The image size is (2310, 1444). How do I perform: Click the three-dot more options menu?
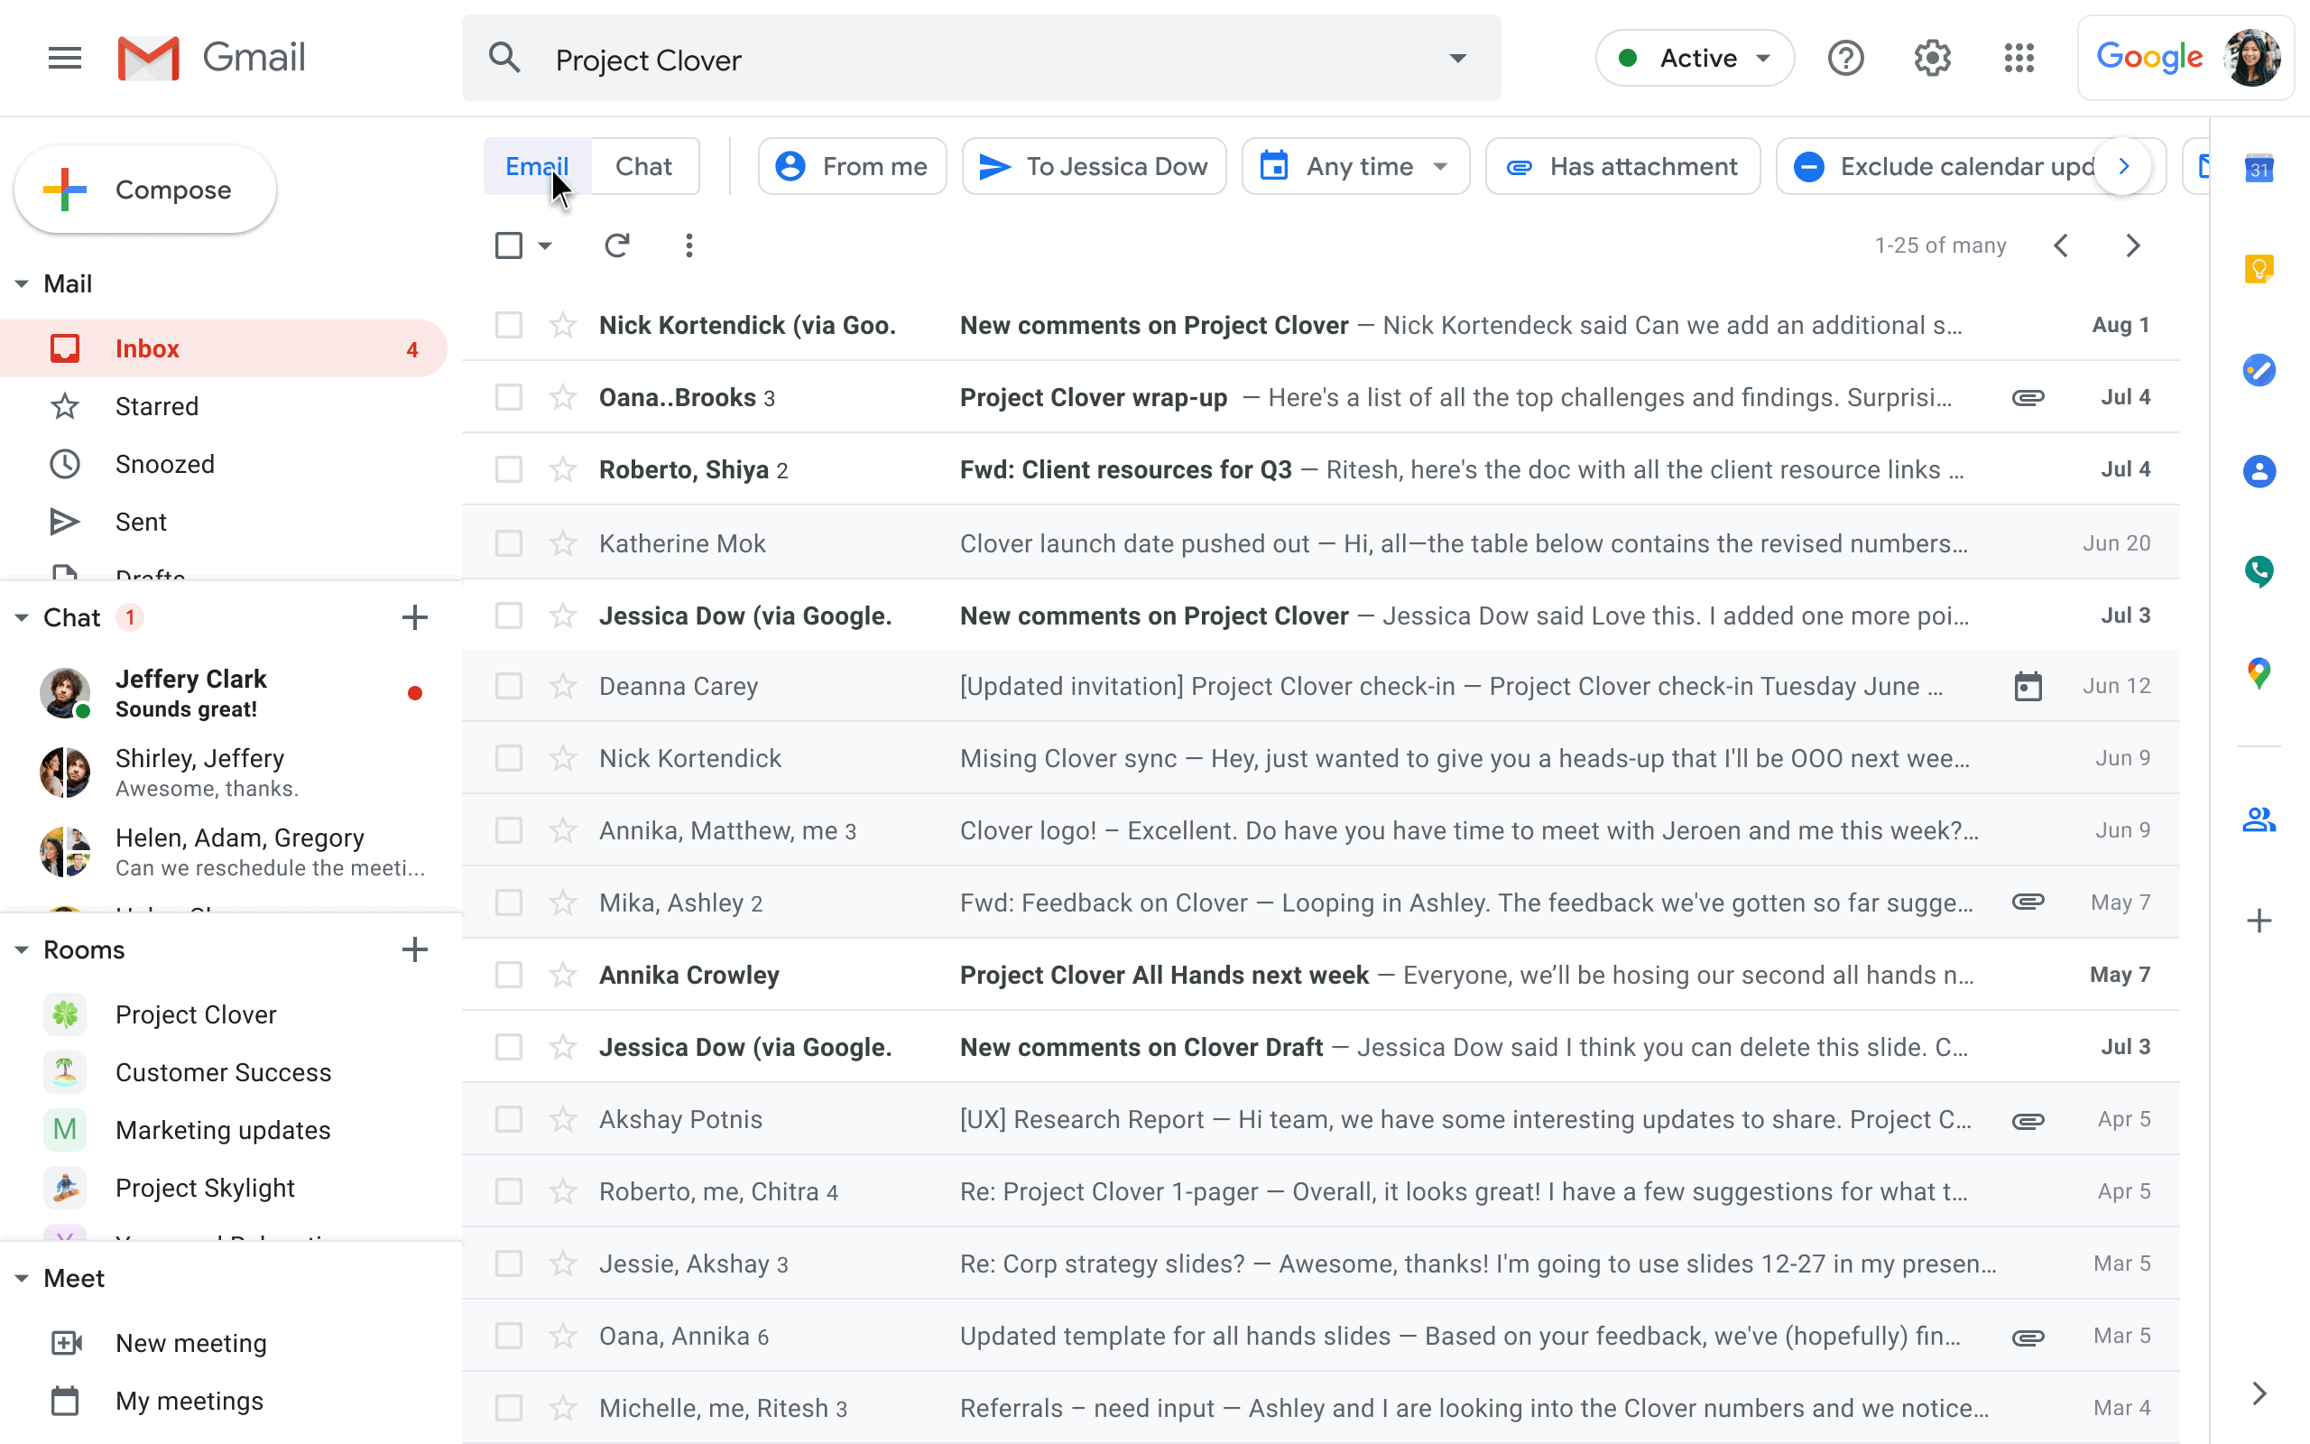coord(688,245)
